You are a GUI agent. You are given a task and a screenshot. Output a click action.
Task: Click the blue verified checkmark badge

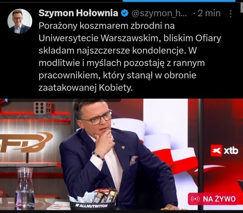(125, 13)
